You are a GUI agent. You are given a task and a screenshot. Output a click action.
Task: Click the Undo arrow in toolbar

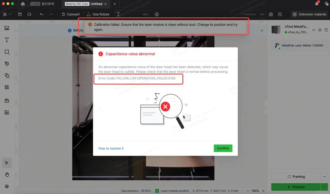42,14
